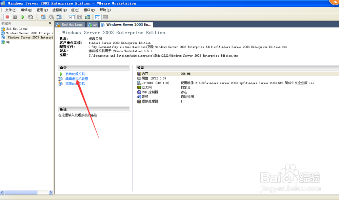Click the 自动检测 audio value
The height and width of the screenshot is (200, 339).
tap(187, 97)
